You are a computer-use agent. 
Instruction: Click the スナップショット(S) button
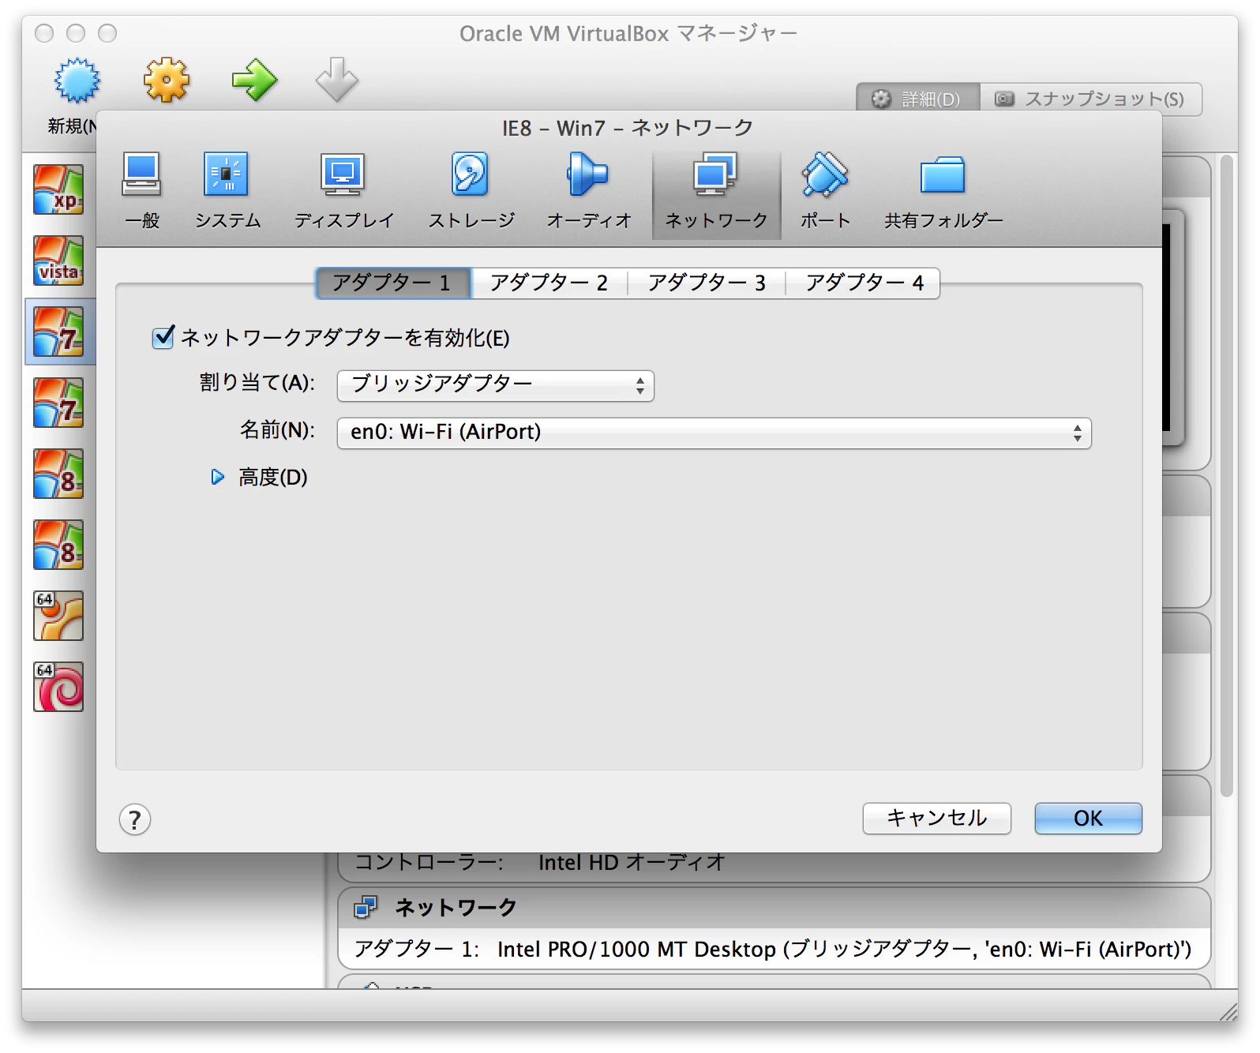[1091, 99]
